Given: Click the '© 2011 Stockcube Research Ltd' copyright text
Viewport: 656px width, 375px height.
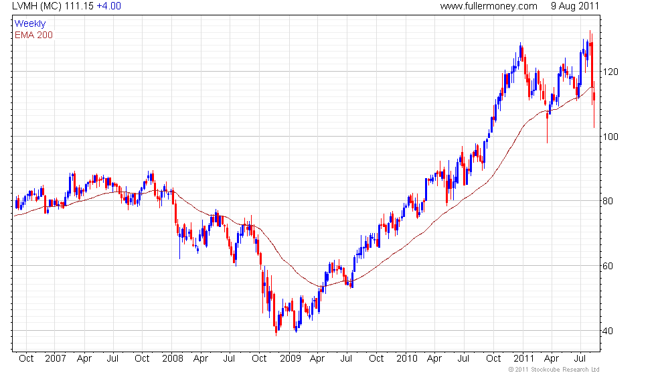Looking at the screenshot, I should (x=554, y=370).
